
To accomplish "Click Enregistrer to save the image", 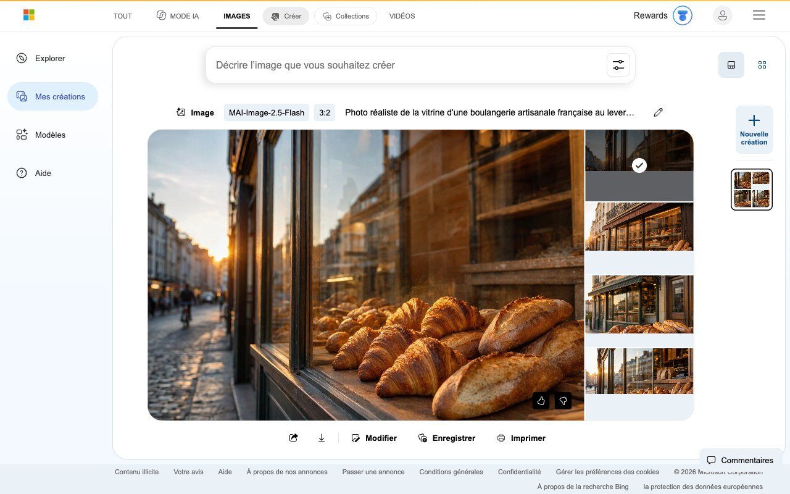I will [x=447, y=438].
